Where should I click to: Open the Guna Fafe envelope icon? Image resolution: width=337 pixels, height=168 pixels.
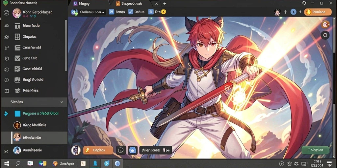17,58
